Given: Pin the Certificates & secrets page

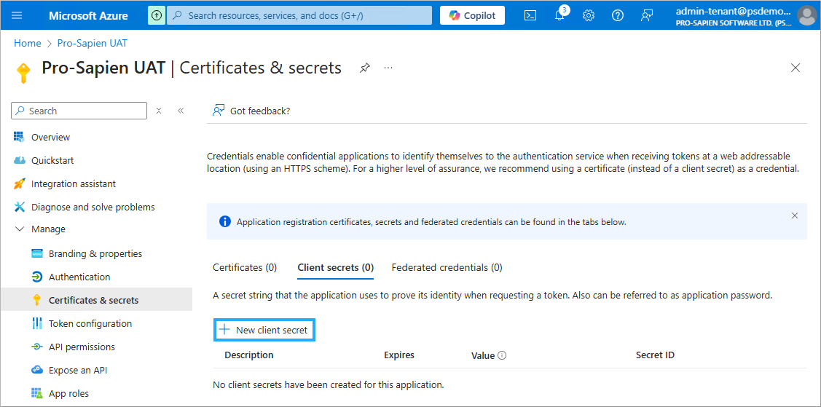Looking at the screenshot, I should (x=365, y=68).
